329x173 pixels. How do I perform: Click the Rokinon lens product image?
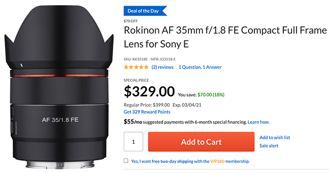pos(59,87)
